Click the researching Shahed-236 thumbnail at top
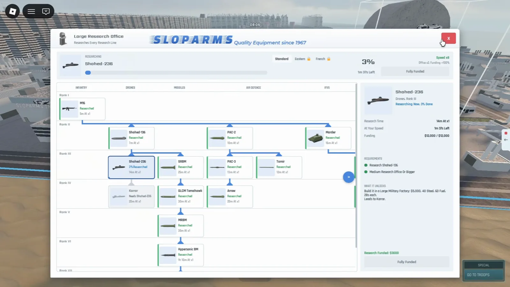Image resolution: width=510 pixels, height=287 pixels. click(x=70, y=65)
